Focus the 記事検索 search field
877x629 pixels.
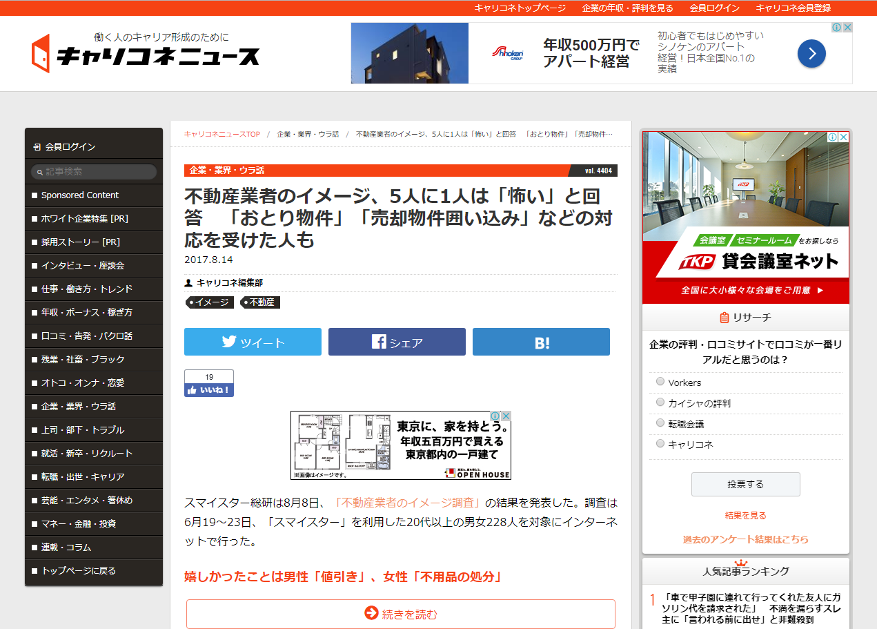click(94, 171)
